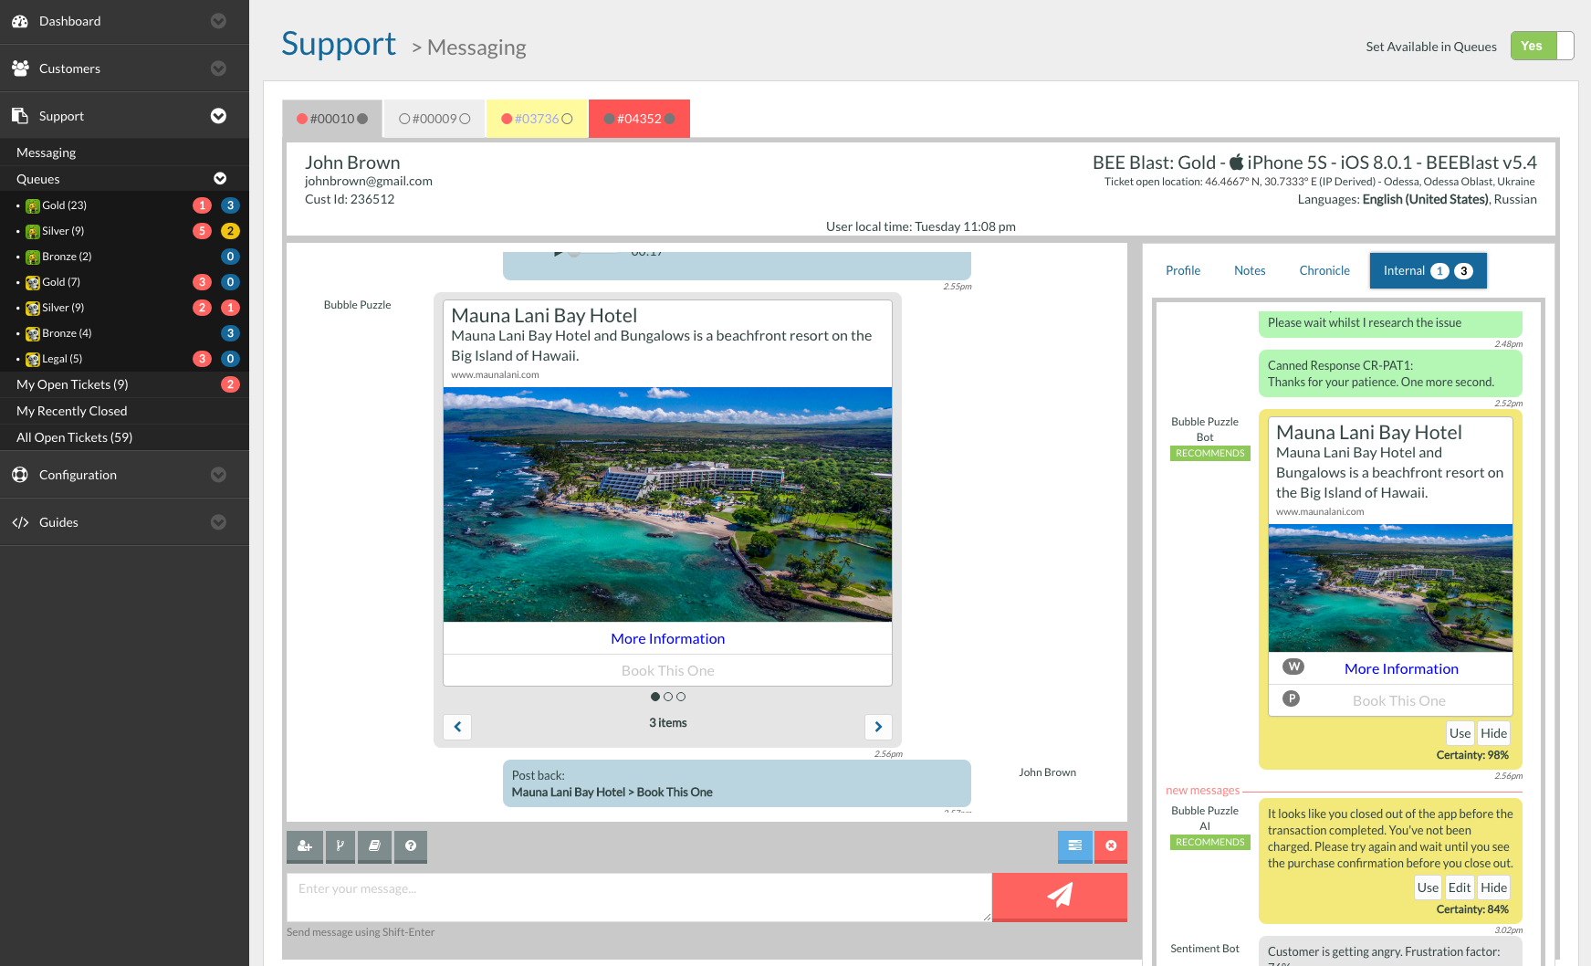This screenshot has width=1591, height=966.
Task: Switch to ticket tab #00009
Action: pos(434,119)
